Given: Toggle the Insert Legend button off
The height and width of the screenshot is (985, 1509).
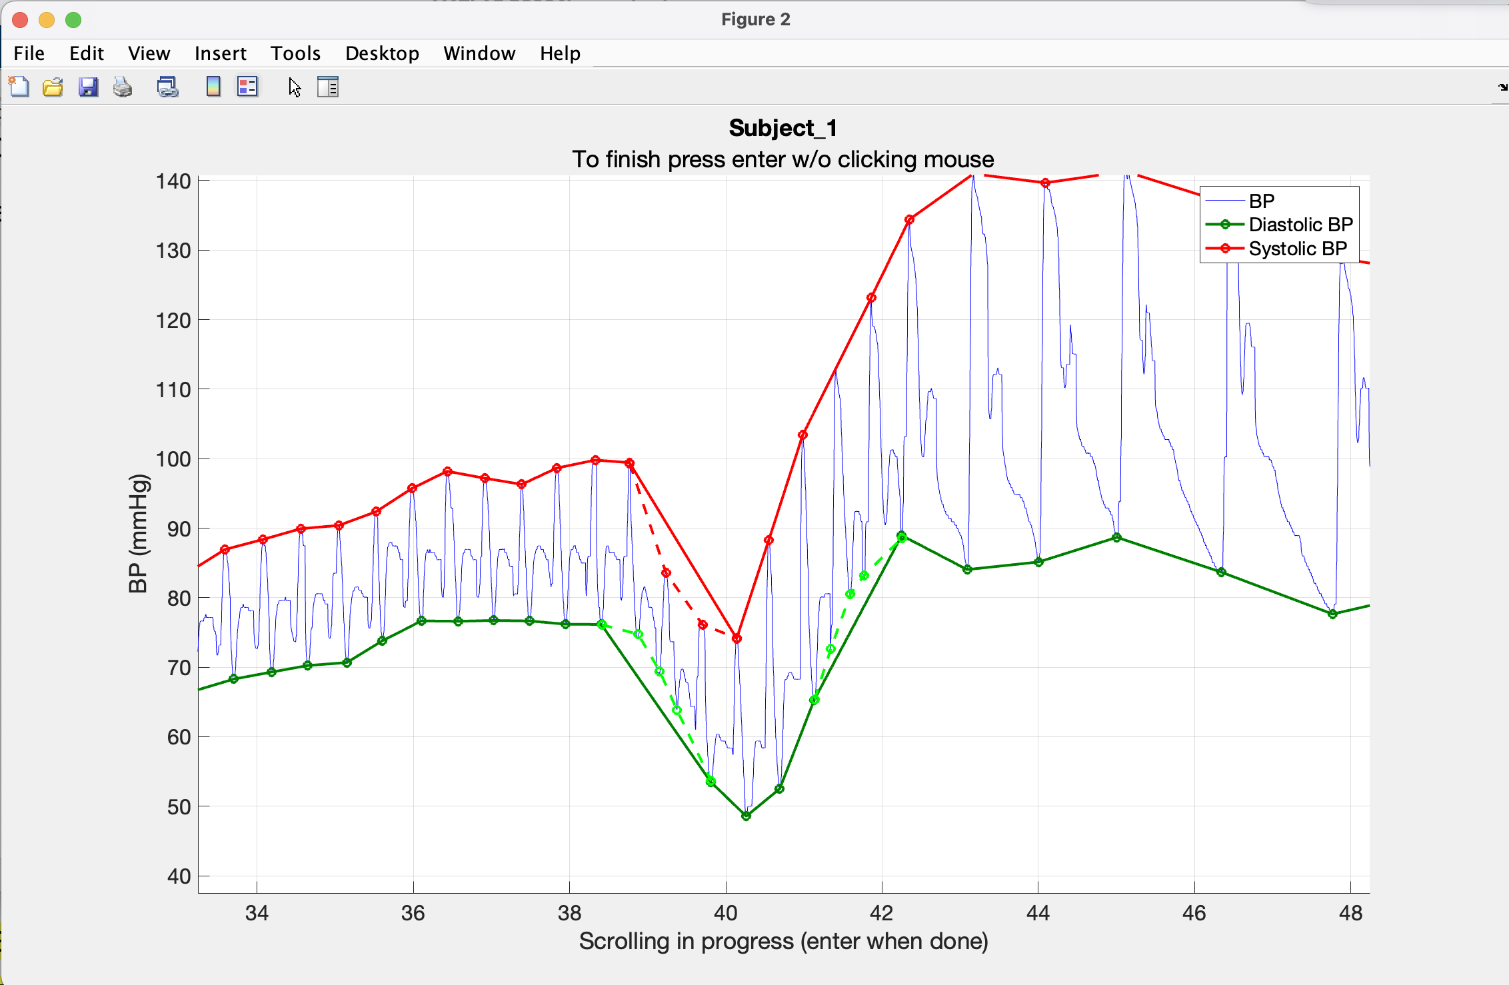Looking at the screenshot, I should 247,87.
